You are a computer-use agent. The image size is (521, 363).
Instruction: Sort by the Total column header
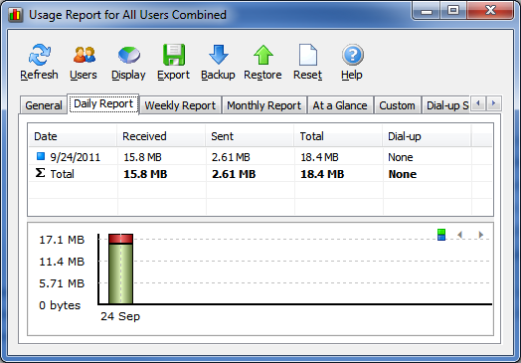(338, 136)
